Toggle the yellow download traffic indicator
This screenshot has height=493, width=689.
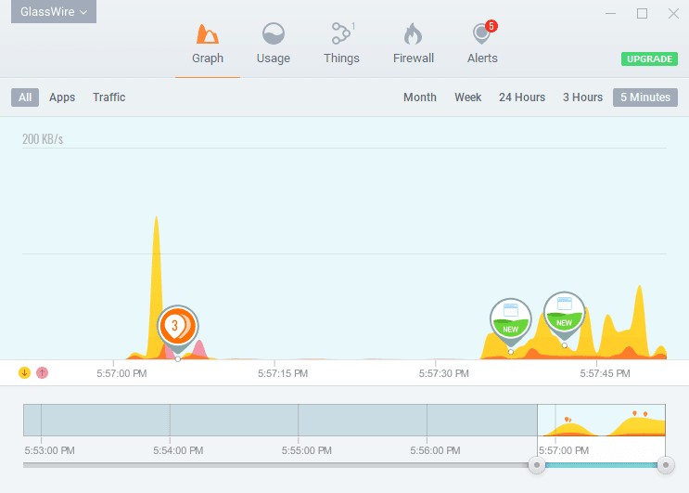point(25,372)
